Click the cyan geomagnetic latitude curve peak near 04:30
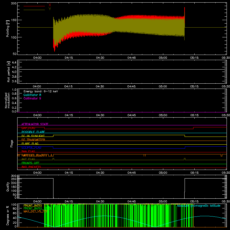 104,216
